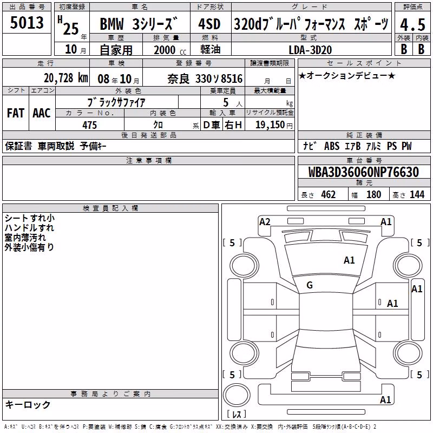Click the G windshield chip mark
433x433 pixels.
[x=310, y=285]
